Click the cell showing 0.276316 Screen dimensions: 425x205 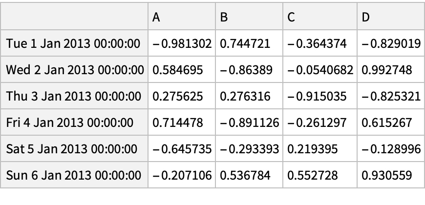pyautogui.click(x=250, y=96)
